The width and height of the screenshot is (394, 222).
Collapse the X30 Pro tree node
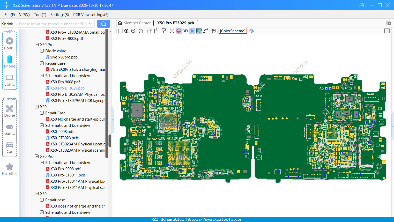pyautogui.click(x=37, y=156)
